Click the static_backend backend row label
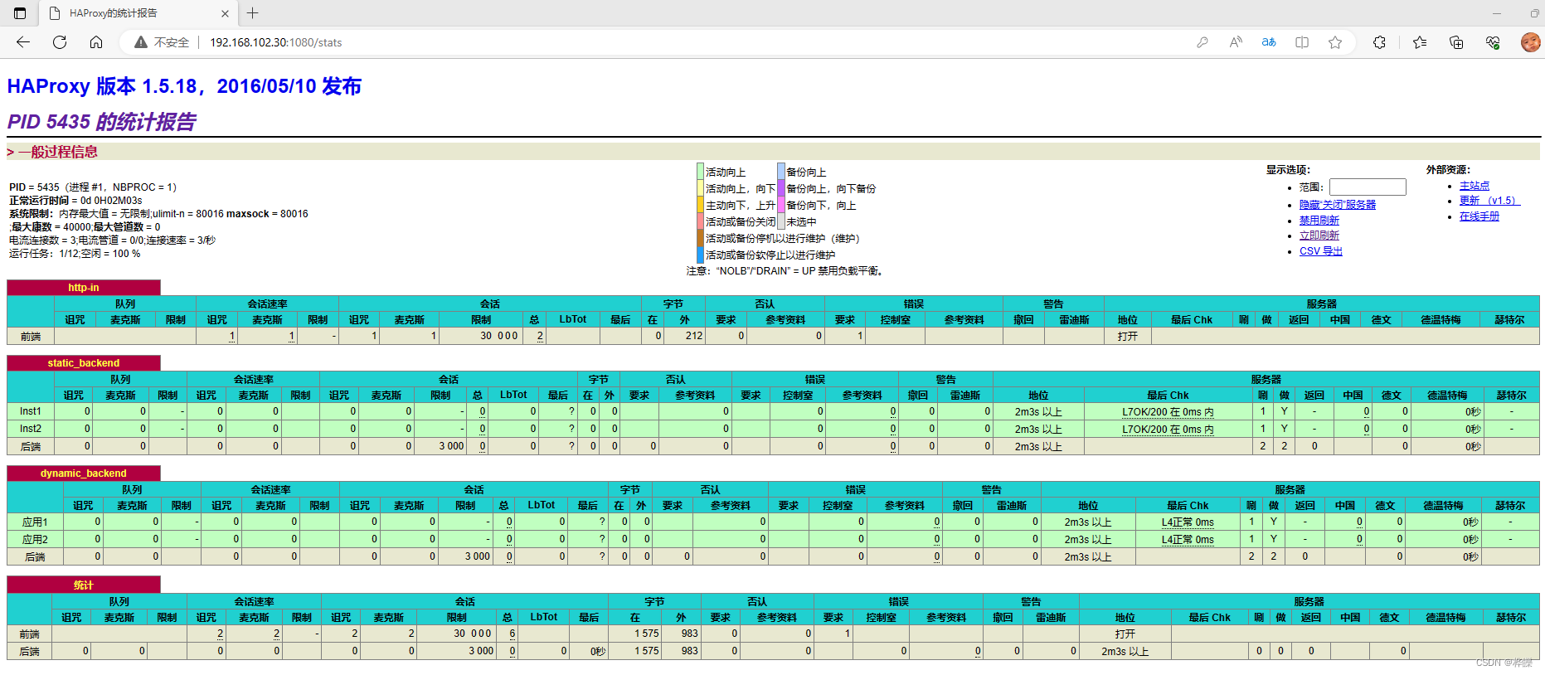Viewport: 1545px width, 675px height. 31,447
